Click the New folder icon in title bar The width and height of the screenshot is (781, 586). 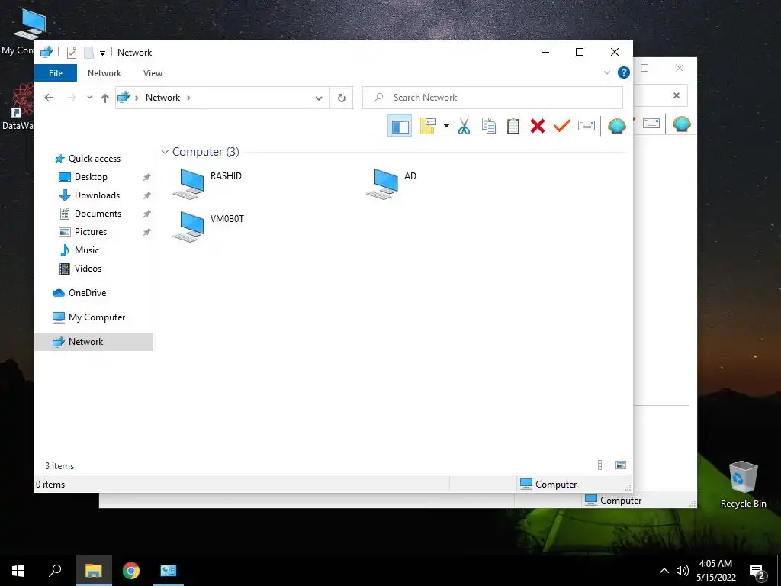pyautogui.click(x=88, y=53)
